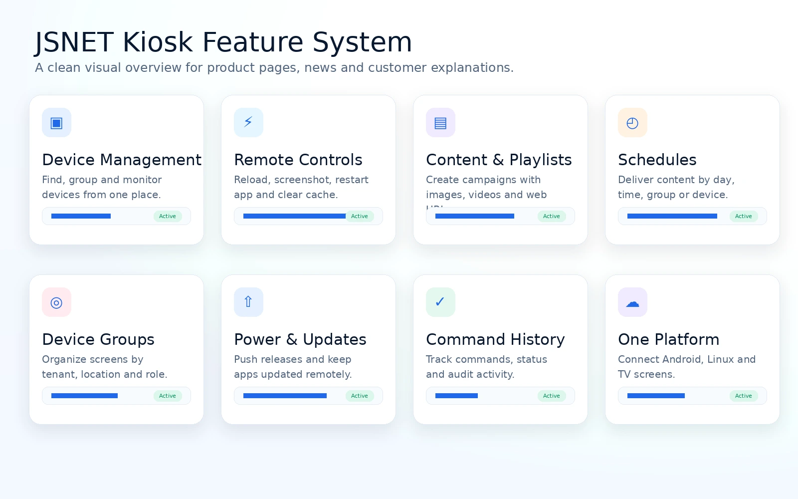Click the Power & Updates progress bar
798x499 pixels.
(x=285, y=396)
